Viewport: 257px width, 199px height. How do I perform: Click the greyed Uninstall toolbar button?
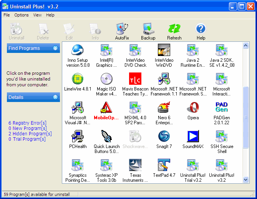click(x=17, y=31)
